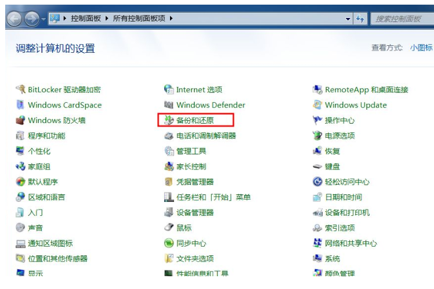The width and height of the screenshot is (434, 289).
Task: Open the 程序和功能 icon
Action: [x=20, y=136]
